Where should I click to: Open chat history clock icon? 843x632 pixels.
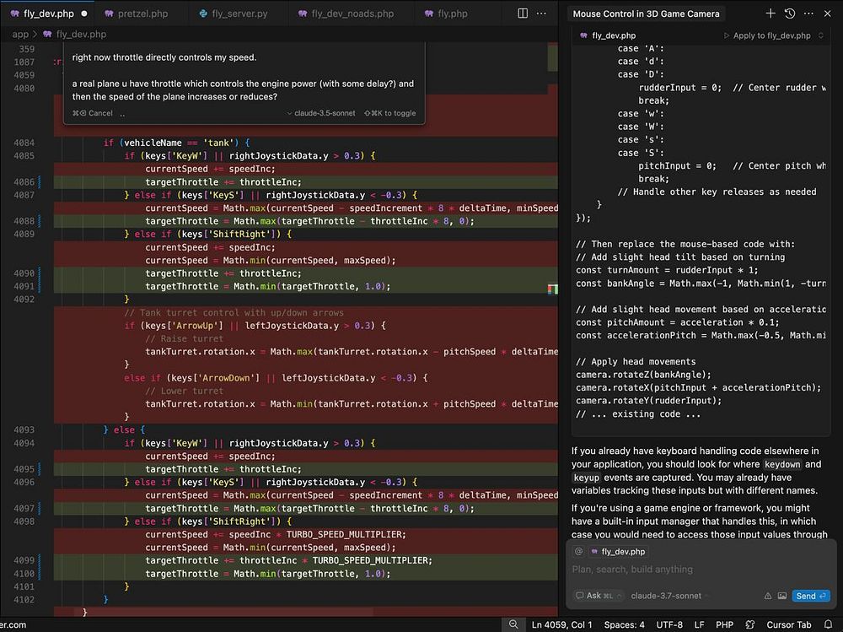click(x=790, y=14)
